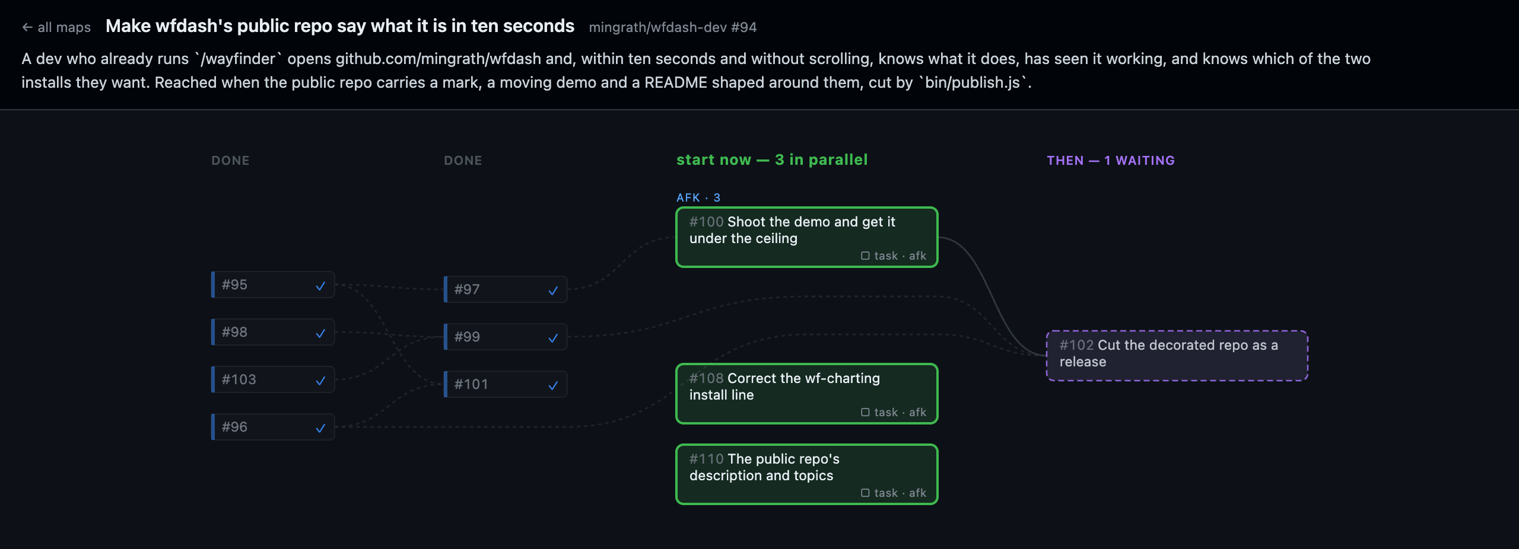Click the checkmark on issue #98
This screenshot has height=549, width=1519.
320,333
